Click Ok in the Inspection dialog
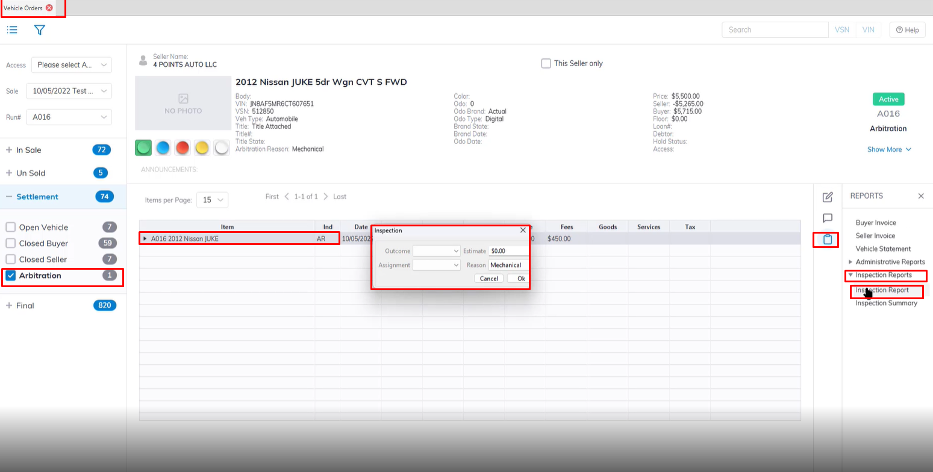This screenshot has height=472, width=933. (520, 278)
